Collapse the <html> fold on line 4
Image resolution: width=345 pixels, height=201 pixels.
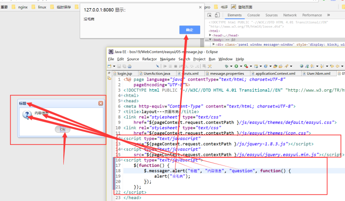click(122, 95)
